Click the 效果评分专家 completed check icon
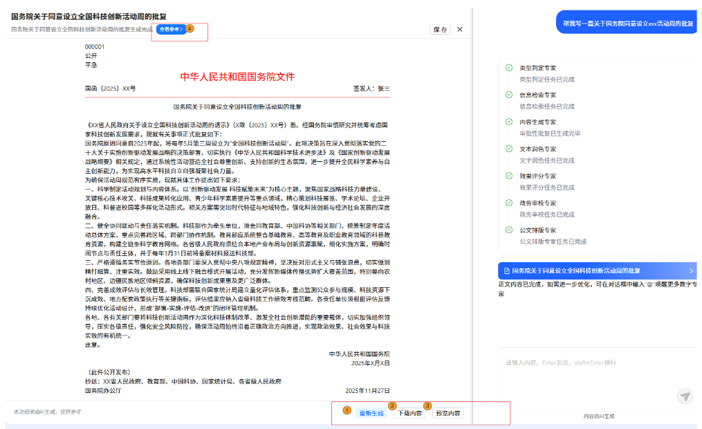Image resolution: width=702 pixels, height=429 pixels. tap(509, 176)
